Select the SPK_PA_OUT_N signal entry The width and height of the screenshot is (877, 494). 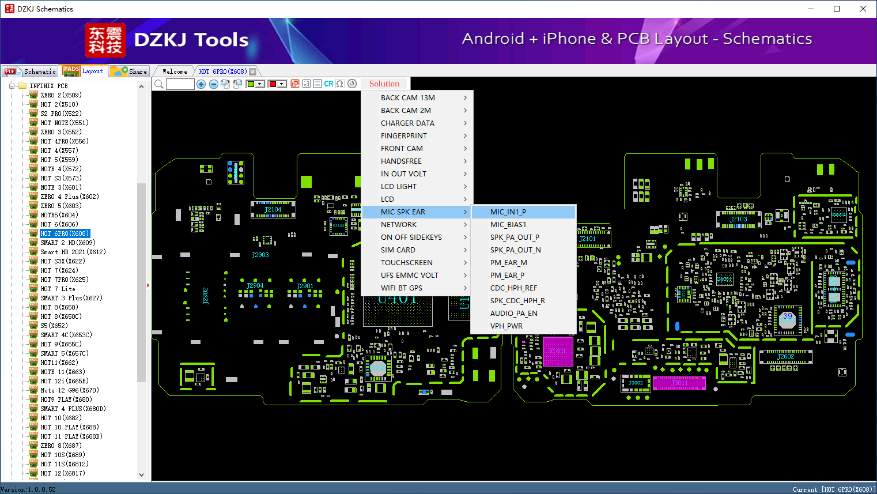click(x=523, y=250)
